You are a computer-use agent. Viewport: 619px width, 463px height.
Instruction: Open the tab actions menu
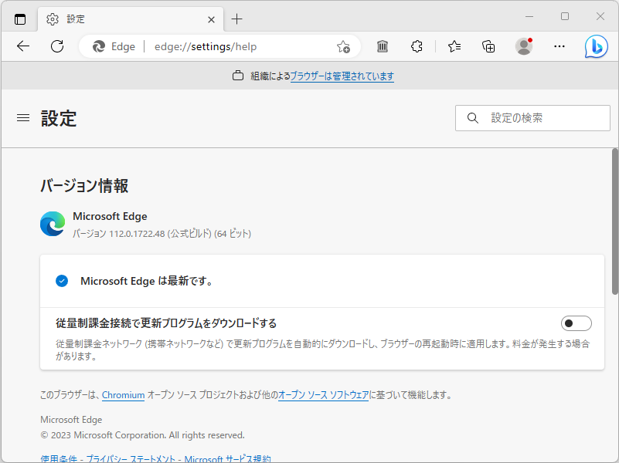(19, 18)
